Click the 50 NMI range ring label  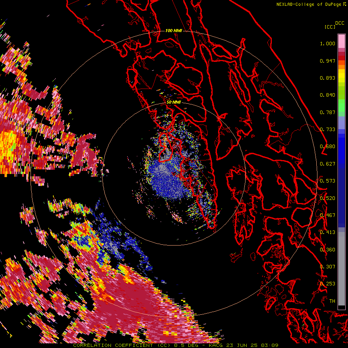pos(174,102)
